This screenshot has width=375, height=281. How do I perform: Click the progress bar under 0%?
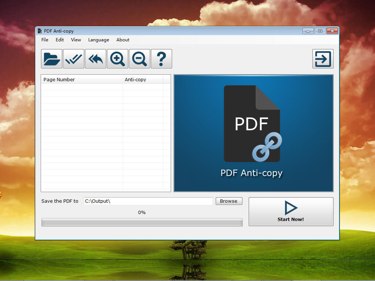(x=142, y=222)
